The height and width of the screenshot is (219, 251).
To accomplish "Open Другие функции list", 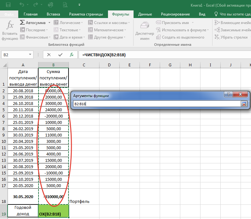I will [x=107, y=37].
